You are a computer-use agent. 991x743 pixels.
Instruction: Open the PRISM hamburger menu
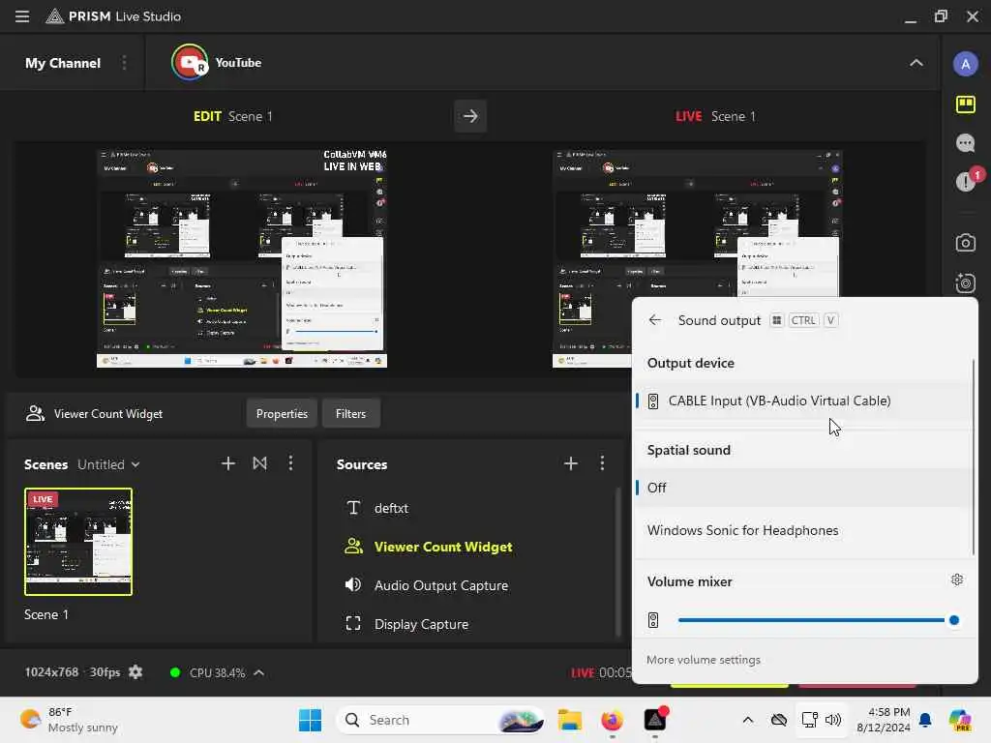pos(22,16)
